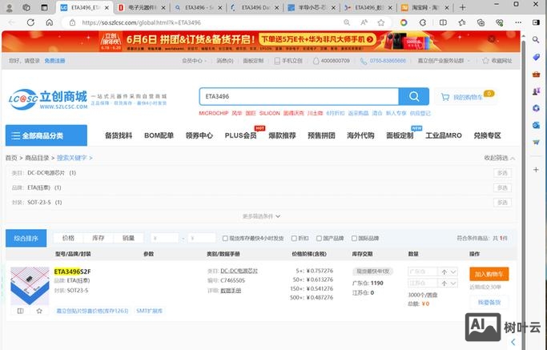Open the 兑换专区 nav item

pos(488,135)
